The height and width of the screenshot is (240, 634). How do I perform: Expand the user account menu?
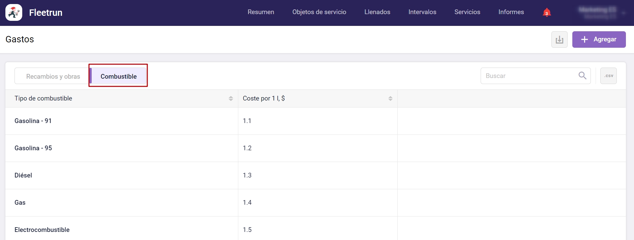point(601,13)
